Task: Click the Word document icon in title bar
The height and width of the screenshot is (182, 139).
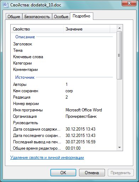Action: click(6, 5)
